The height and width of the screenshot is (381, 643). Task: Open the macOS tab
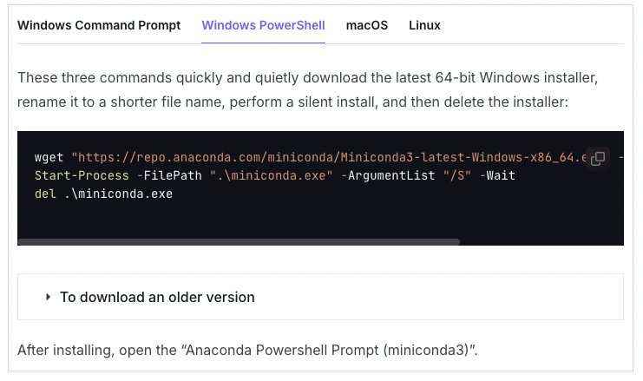367,25
